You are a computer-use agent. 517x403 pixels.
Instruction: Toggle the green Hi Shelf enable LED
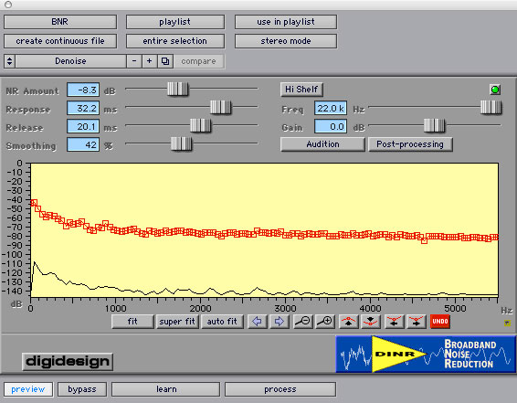click(x=495, y=90)
